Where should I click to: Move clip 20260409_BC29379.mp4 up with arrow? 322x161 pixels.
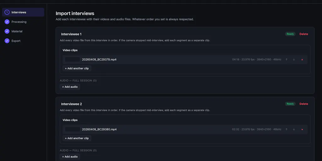click(x=286, y=59)
